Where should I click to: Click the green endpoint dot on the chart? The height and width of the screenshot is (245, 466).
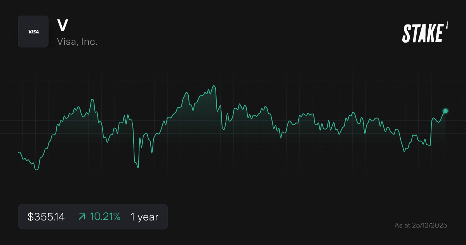coord(445,111)
